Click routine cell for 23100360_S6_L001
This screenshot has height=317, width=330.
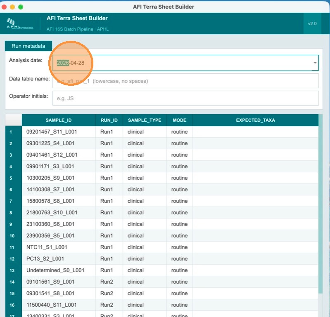click(x=179, y=224)
